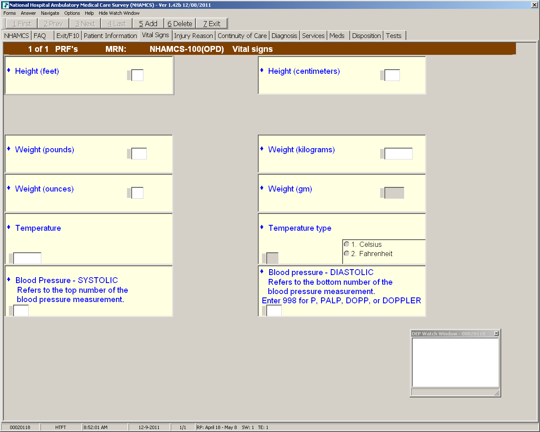Switch to the NHAMCS tab

(x=16, y=36)
